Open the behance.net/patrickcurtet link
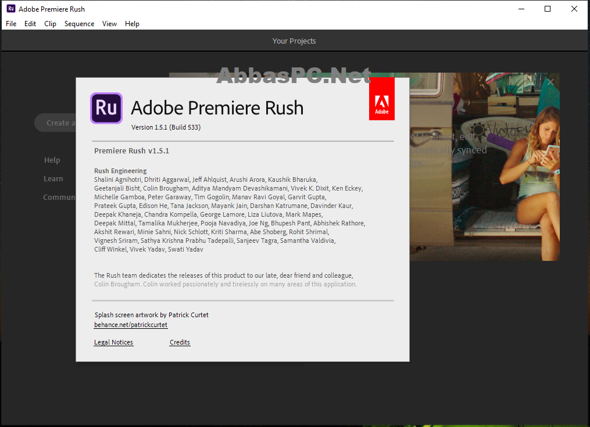 pyautogui.click(x=131, y=325)
